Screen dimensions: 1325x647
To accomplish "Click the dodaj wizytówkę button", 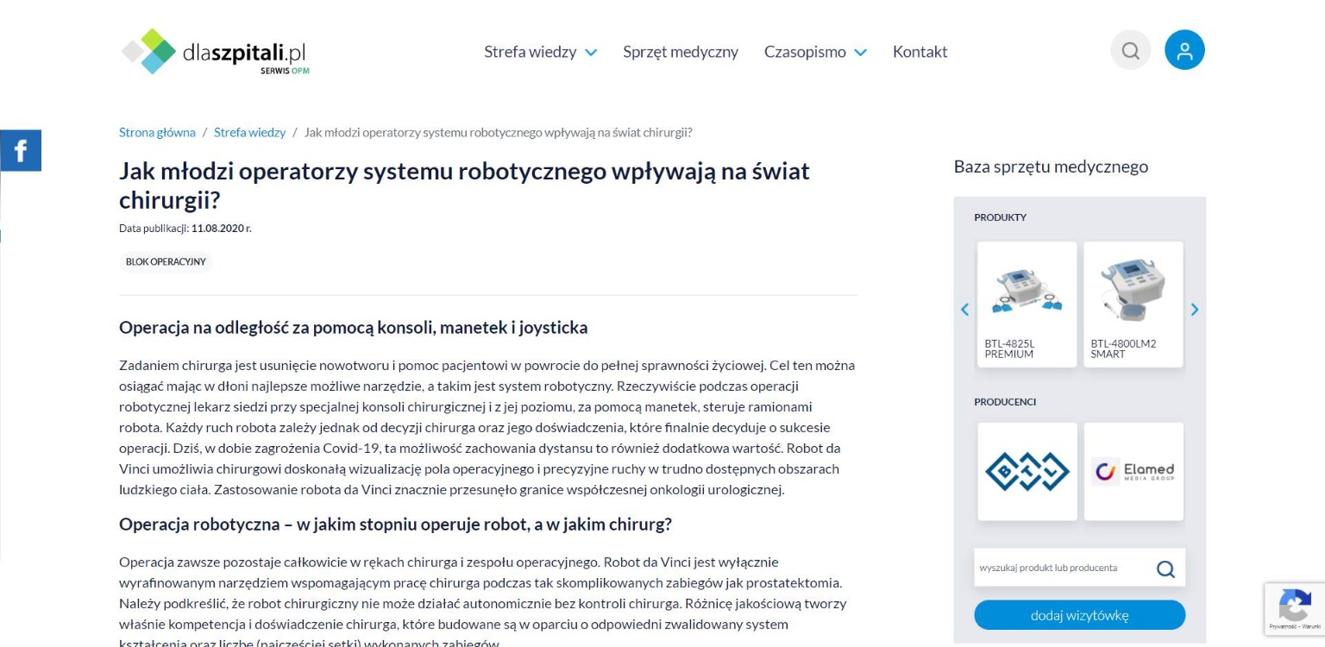I will pos(1079,615).
